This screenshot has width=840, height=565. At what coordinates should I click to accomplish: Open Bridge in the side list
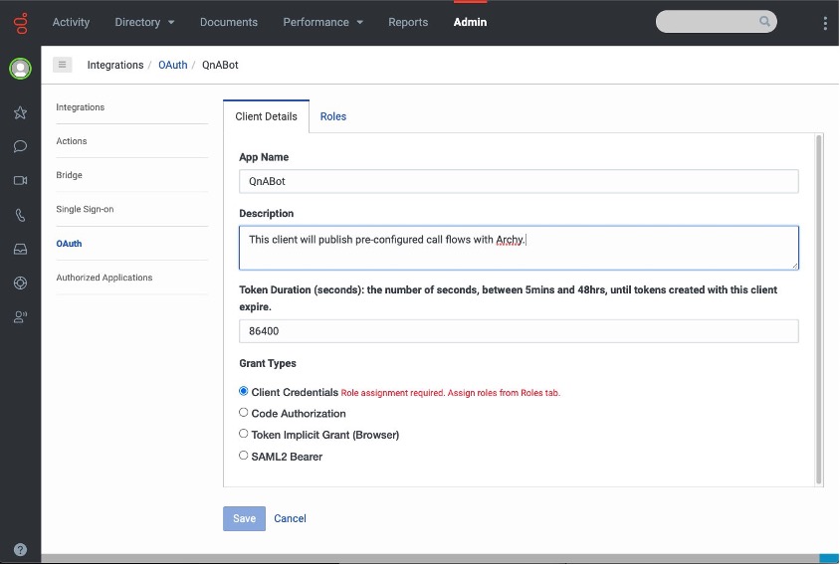[69, 175]
